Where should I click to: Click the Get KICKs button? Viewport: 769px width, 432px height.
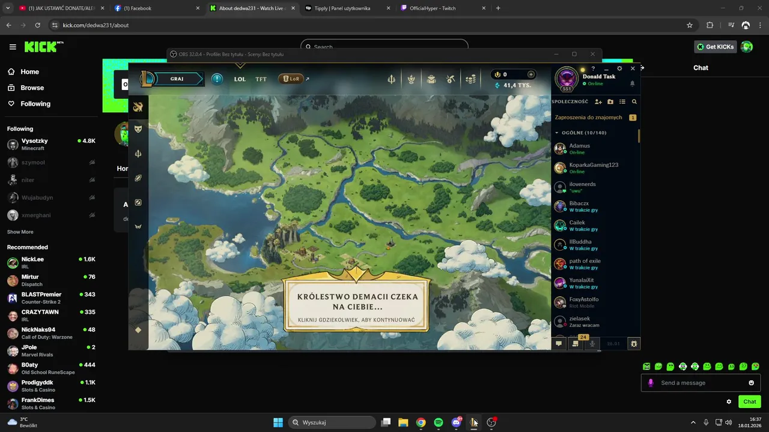tap(716, 47)
